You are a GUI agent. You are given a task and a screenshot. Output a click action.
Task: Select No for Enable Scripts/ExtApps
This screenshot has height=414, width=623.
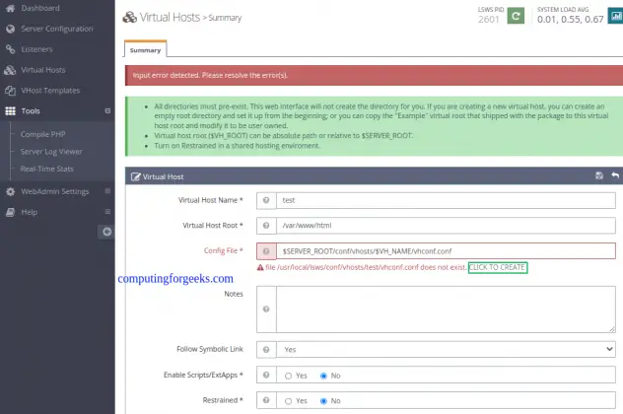click(323, 376)
